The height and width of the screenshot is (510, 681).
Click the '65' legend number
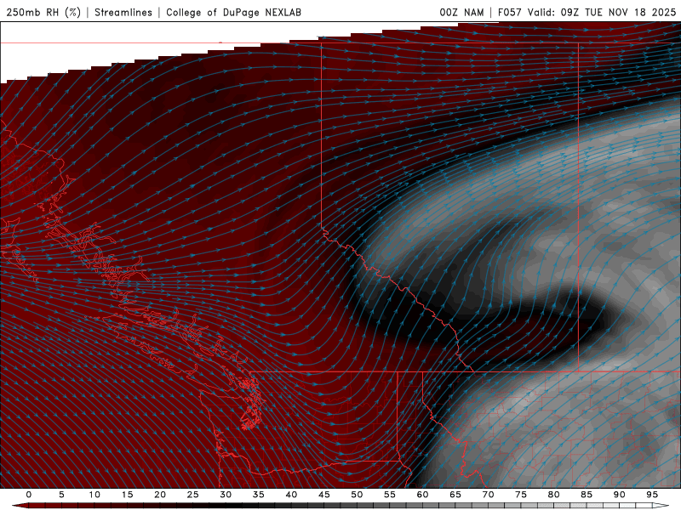(455, 495)
